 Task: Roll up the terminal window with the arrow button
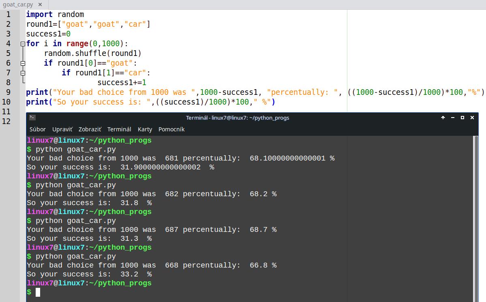click(x=443, y=118)
